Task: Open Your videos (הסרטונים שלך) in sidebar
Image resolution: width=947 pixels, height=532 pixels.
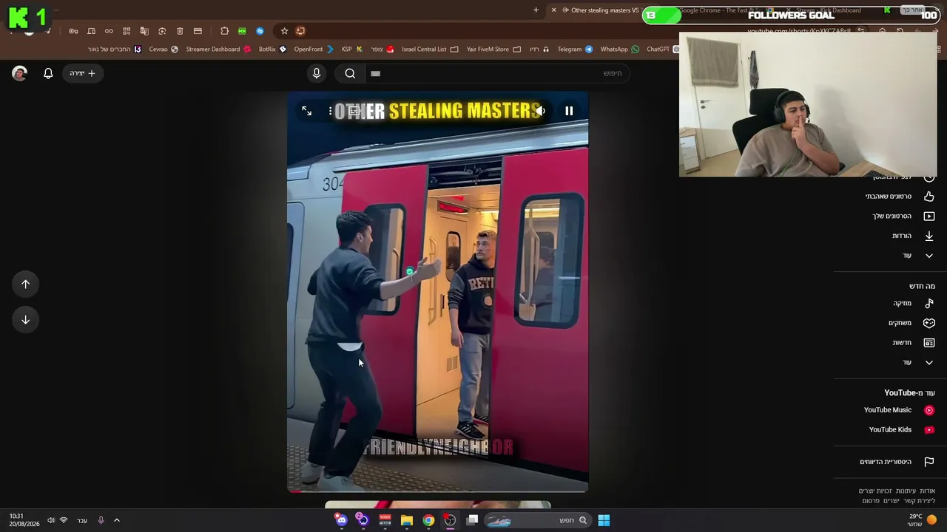Action: tap(903, 216)
